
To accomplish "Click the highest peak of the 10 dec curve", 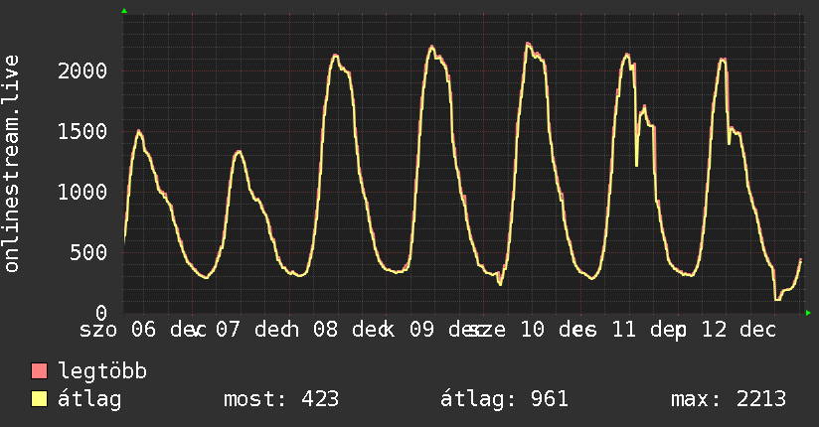I will pyautogui.click(x=528, y=43).
